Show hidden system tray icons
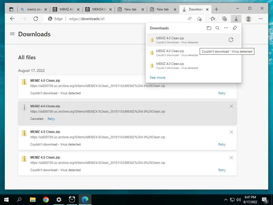Image resolution: width=273 pixels, height=205 pixels. [226, 200]
